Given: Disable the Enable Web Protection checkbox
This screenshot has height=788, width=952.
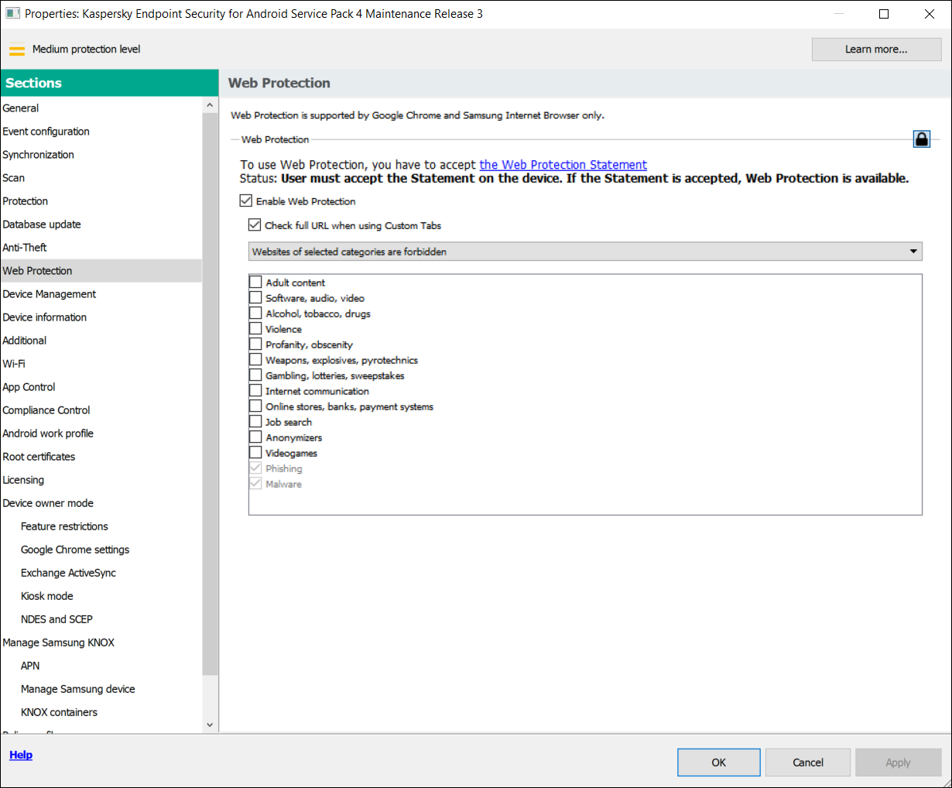Looking at the screenshot, I should [245, 200].
